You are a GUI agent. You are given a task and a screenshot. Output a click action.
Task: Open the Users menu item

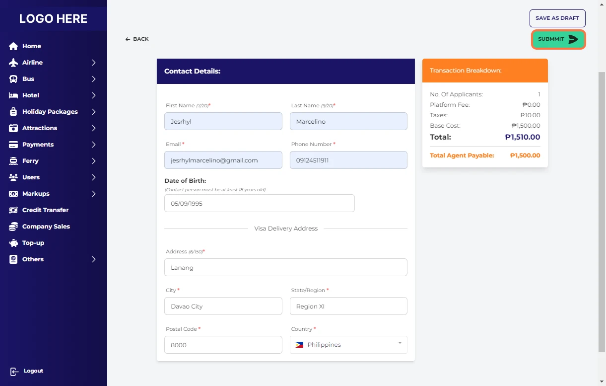[x=31, y=177]
